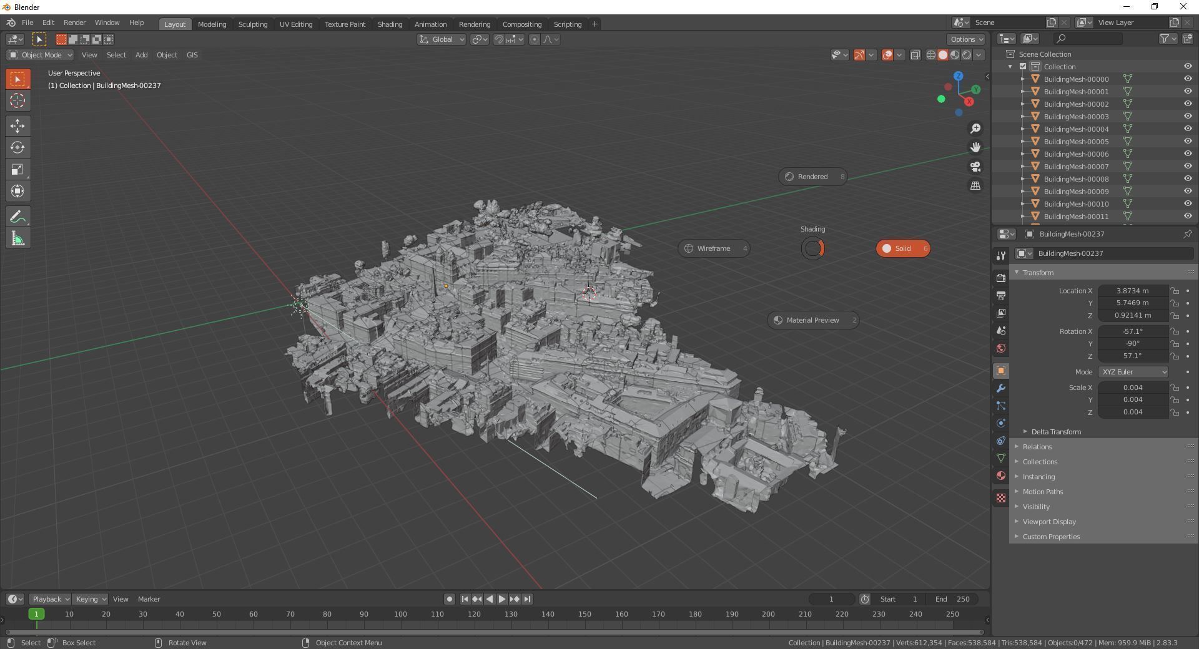
Task: Expand the Custom Properties panel
Action: 1050,537
